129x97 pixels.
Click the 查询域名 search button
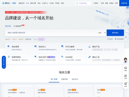pyautogui.click(x=115, y=33)
